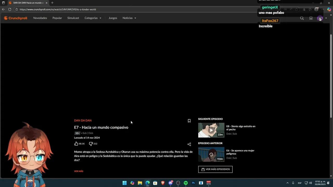Click the browser address bar URL

click(58, 9)
